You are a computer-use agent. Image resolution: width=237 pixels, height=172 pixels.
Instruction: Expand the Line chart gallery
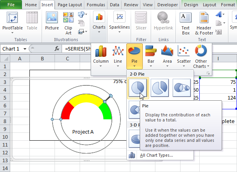118,55
